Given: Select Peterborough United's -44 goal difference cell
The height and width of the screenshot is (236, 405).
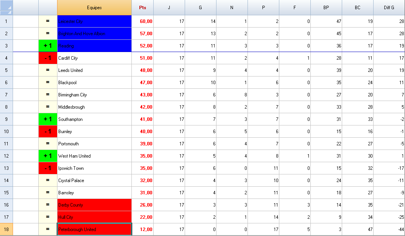Looking at the screenshot, I should click(x=389, y=229).
